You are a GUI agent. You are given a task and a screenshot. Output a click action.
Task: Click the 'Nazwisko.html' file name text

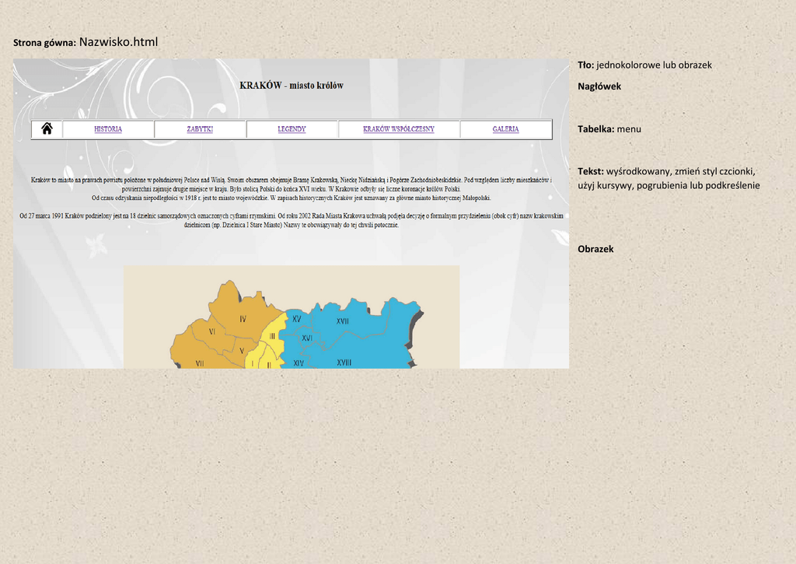pos(118,42)
